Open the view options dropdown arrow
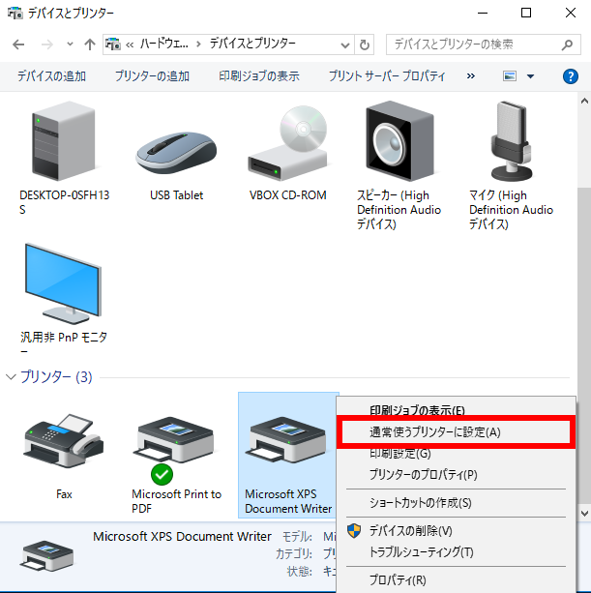Screen dimensions: 591x593 (530, 76)
